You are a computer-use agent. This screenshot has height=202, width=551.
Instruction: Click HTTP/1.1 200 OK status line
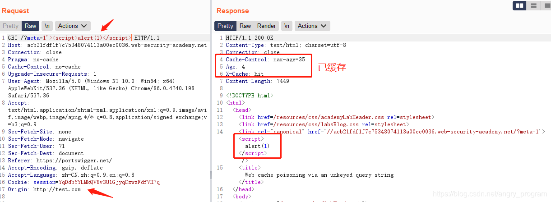pyautogui.click(x=250, y=38)
